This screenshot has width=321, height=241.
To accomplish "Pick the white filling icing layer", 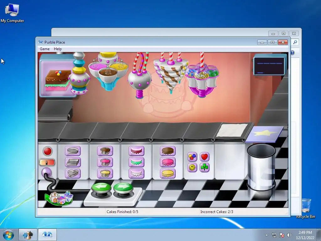I will [x=136, y=173].
